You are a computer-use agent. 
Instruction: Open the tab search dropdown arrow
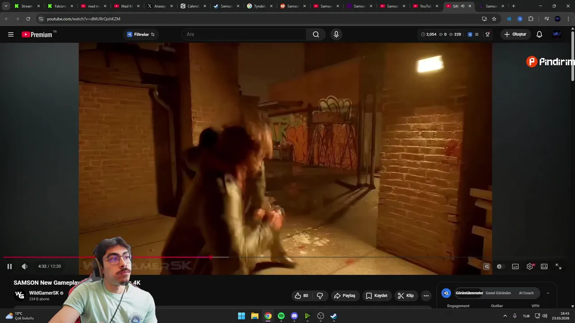pos(6,6)
